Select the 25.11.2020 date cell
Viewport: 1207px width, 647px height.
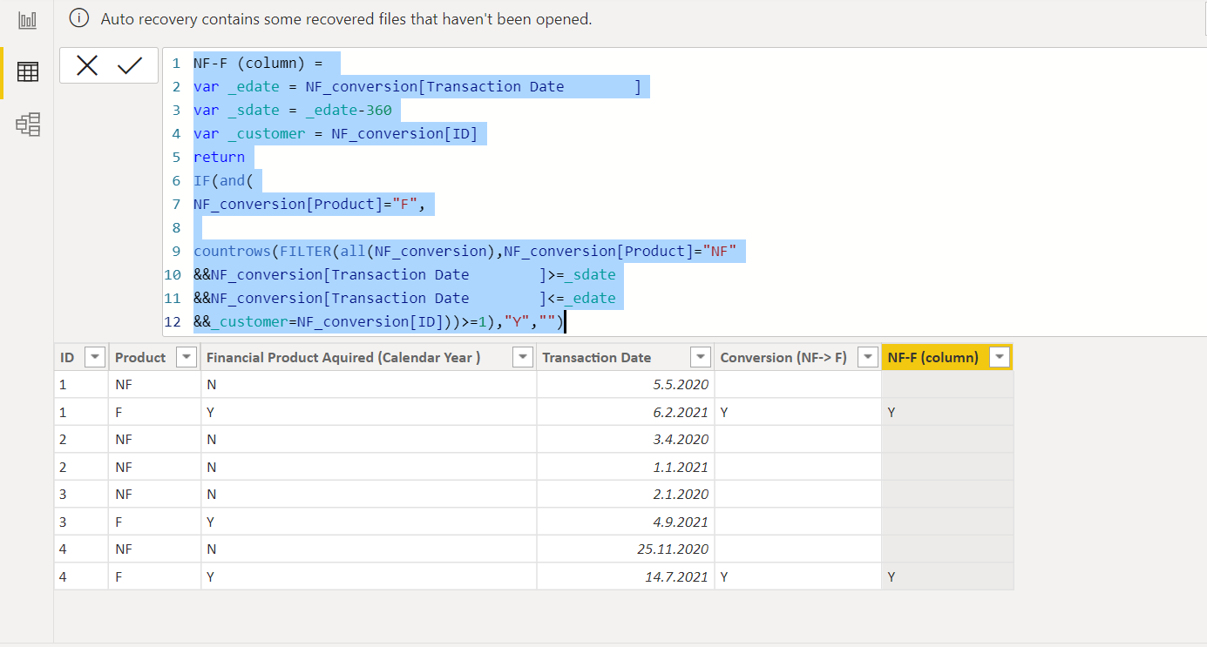[x=625, y=549]
